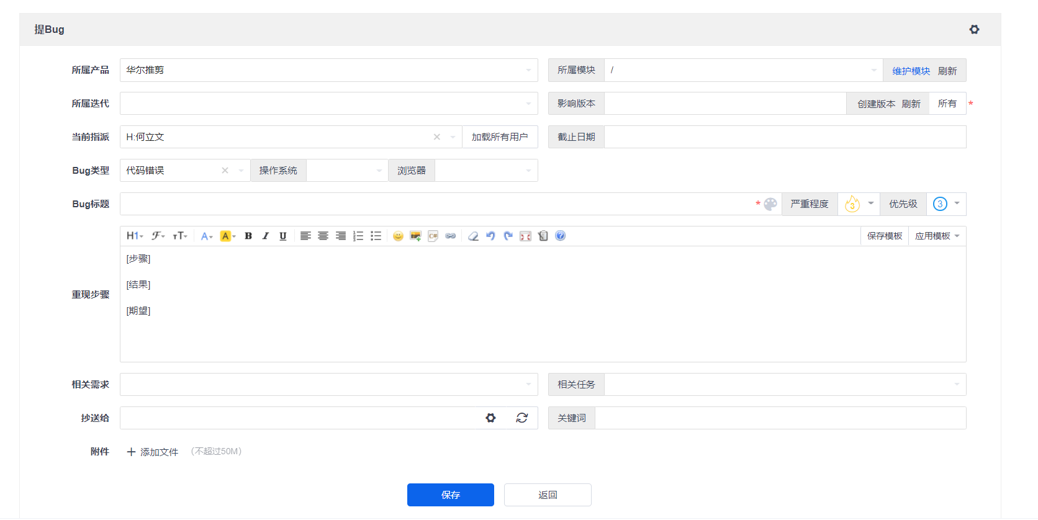Toggle italic formatting

tap(266, 236)
